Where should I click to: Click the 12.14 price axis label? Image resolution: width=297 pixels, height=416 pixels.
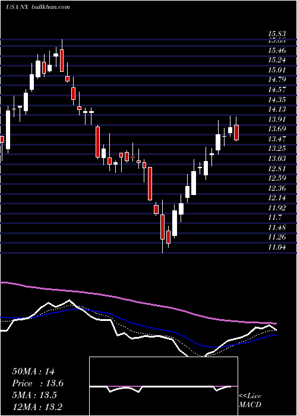[x=277, y=198]
